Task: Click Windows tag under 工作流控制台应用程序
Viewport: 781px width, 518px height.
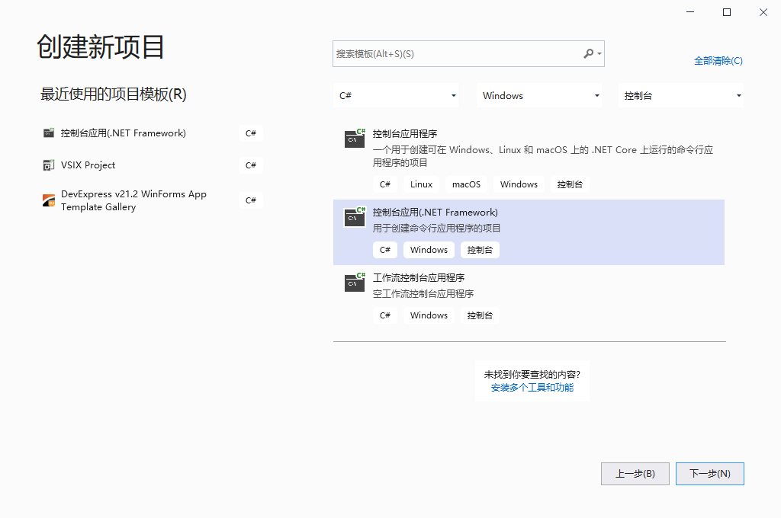Action: click(429, 315)
